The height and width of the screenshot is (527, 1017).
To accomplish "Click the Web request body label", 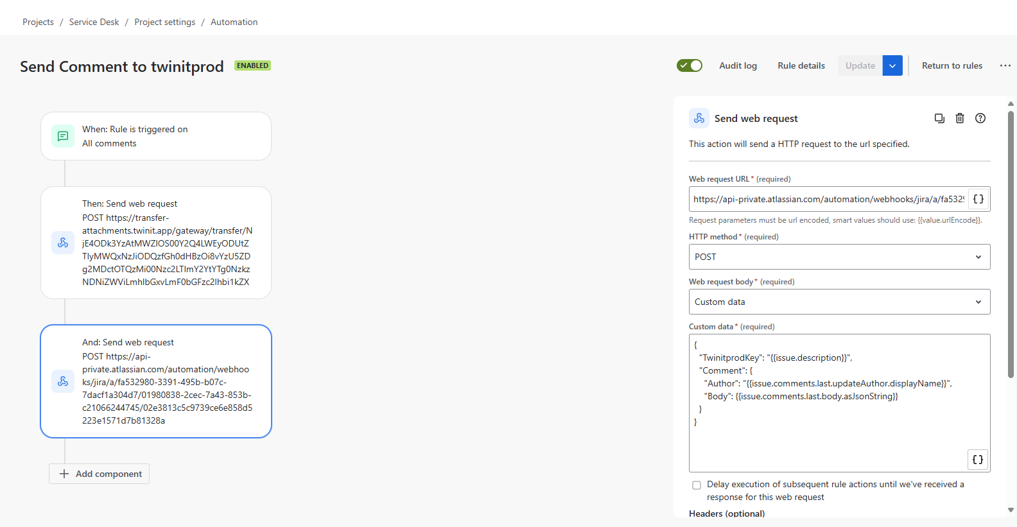I will [742, 282].
